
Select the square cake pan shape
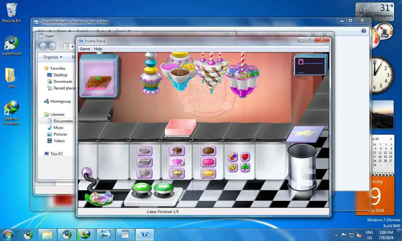pyautogui.click(x=144, y=162)
